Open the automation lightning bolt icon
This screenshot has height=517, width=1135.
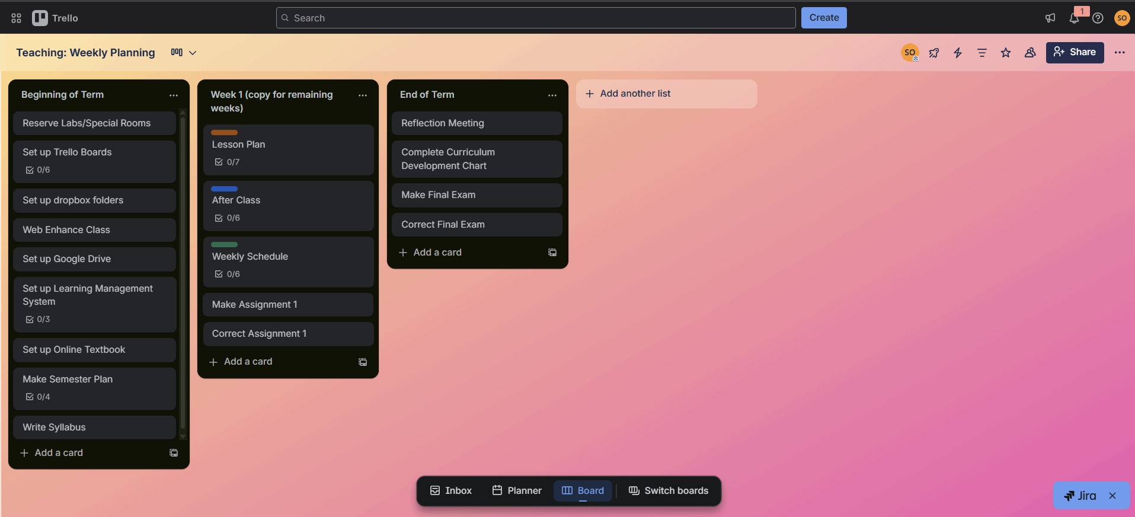[x=958, y=53]
